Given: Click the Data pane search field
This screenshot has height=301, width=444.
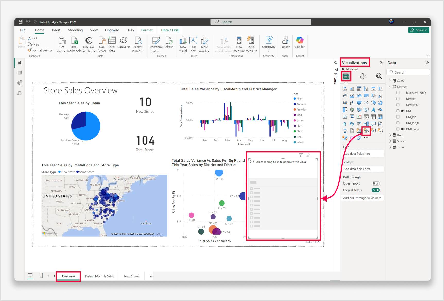Looking at the screenshot, I should tap(408, 72).
